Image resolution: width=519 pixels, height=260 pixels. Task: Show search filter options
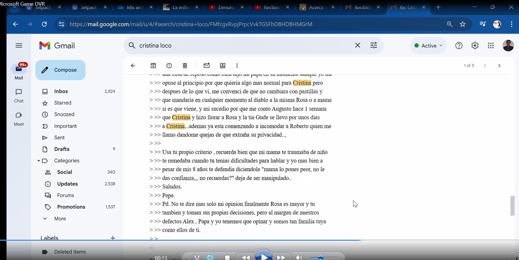[374, 45]
